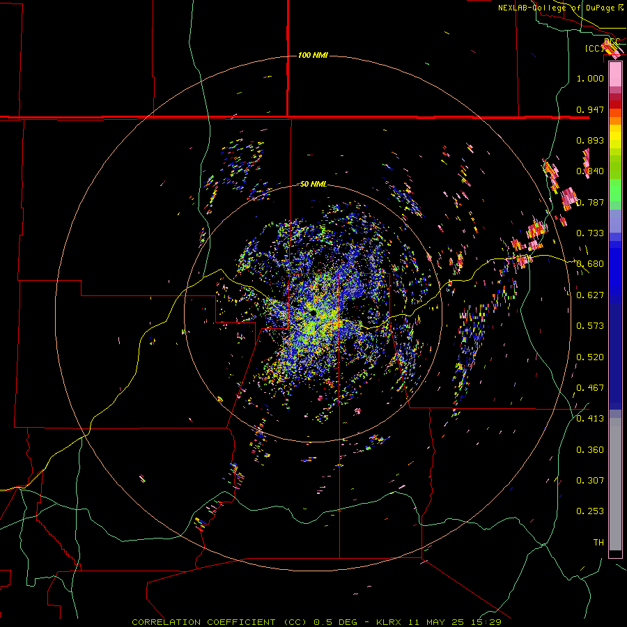Click the 15:29 timestamp in the caption
Image resolution: width=627 pixels, height=627 pixels.
(x=486, y=622)
